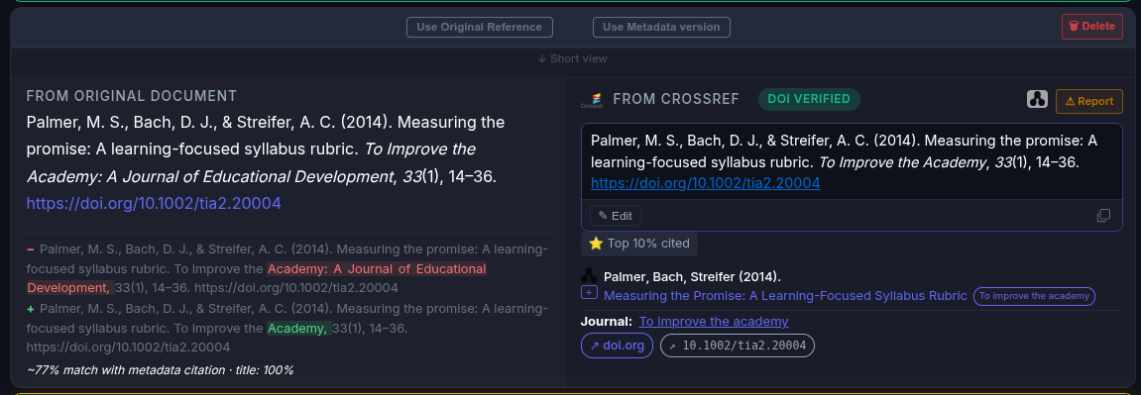This screenshot has height=395, width=1141.
Task: Collapse to Short view
Action: point(572,58)
